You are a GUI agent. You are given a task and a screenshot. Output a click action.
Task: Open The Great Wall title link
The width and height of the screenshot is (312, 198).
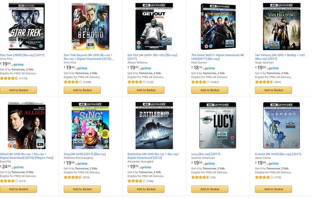click(217, 57)
